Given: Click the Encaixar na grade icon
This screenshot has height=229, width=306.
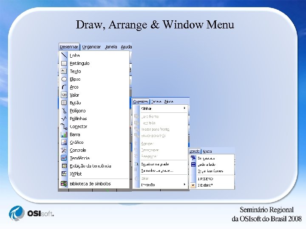Looking at the screenshot, I should tap(136, 164).
